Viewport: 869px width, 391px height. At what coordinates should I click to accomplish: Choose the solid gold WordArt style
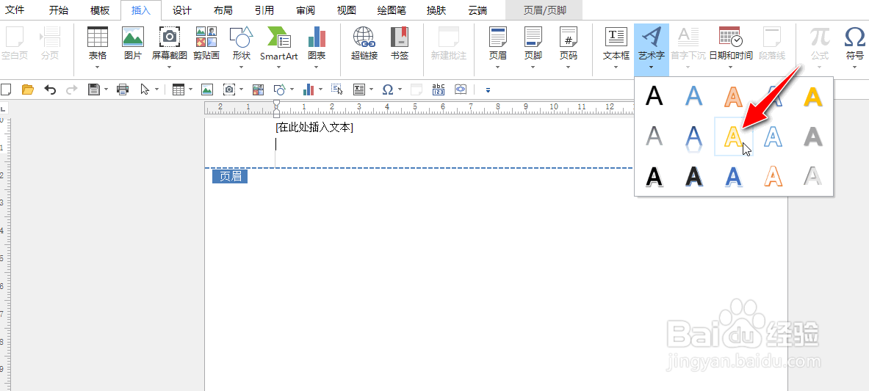tap(813, 96)
